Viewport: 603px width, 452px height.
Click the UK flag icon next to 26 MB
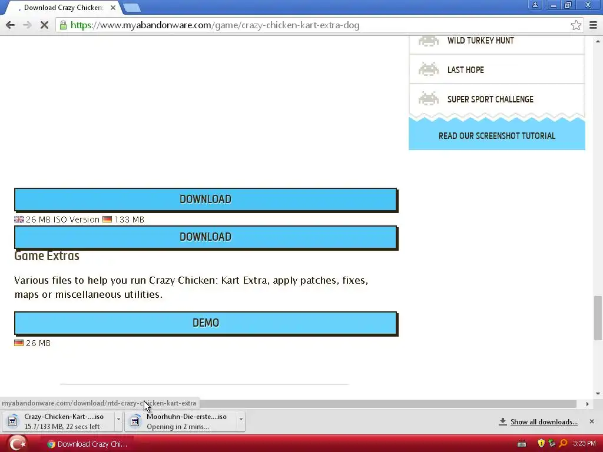(19, 220)
